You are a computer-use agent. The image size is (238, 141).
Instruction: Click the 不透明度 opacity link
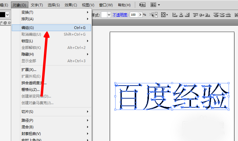pos(121,15)
